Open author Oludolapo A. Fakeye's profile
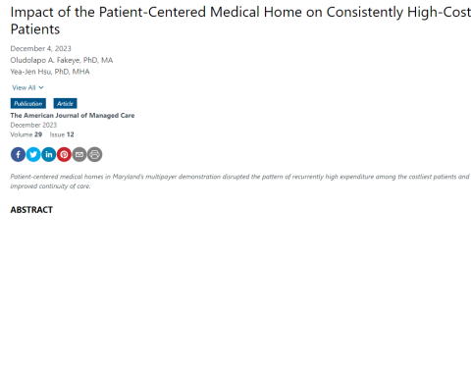471x373 pixels. coord(62,60)
